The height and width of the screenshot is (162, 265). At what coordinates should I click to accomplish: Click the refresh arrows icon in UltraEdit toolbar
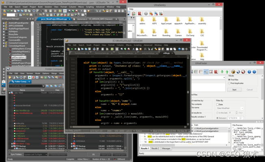(186, 49)
